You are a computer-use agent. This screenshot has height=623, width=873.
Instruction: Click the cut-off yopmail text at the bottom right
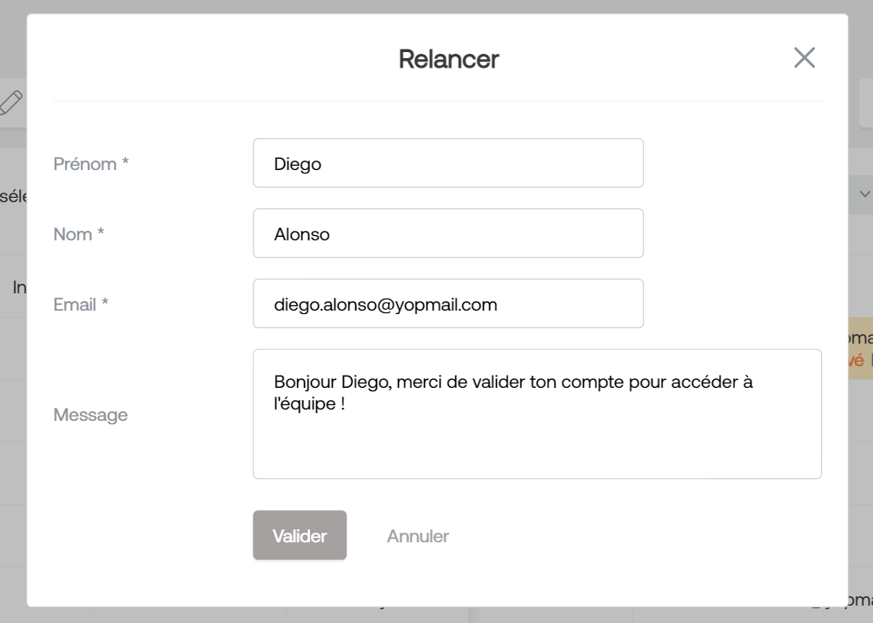click(x=860, y=600)
